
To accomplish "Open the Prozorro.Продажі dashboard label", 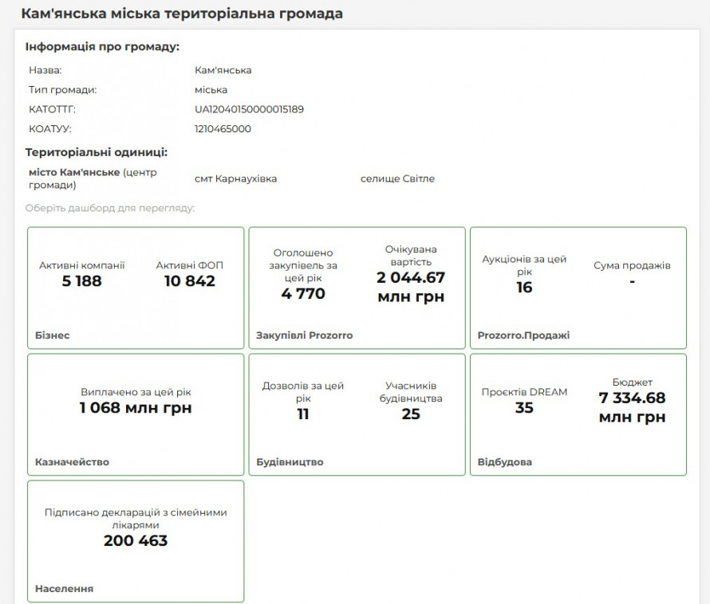I will pyautogui.click(x=523, y=335).
